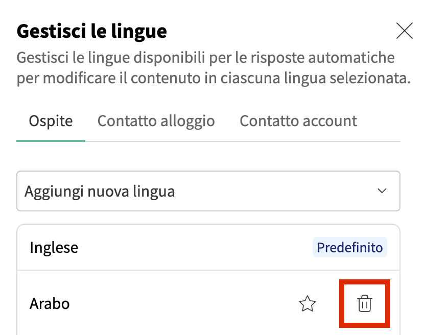This screenshot has width=425, height=335.
Task: Select the Inglese language row
Action: click(x=169, y=248)
